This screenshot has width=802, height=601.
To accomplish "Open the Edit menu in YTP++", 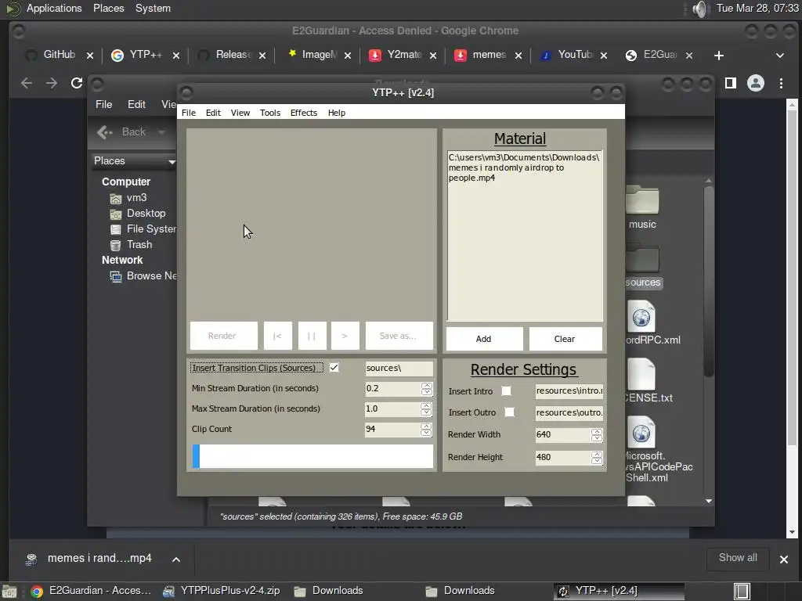I will pyautogui.click(x=213, y=113).
